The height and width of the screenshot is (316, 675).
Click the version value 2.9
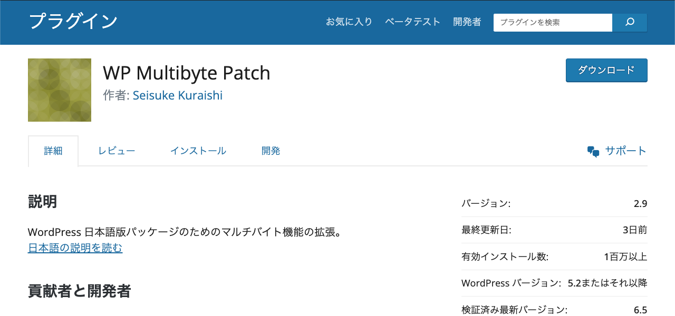point(641,204)
